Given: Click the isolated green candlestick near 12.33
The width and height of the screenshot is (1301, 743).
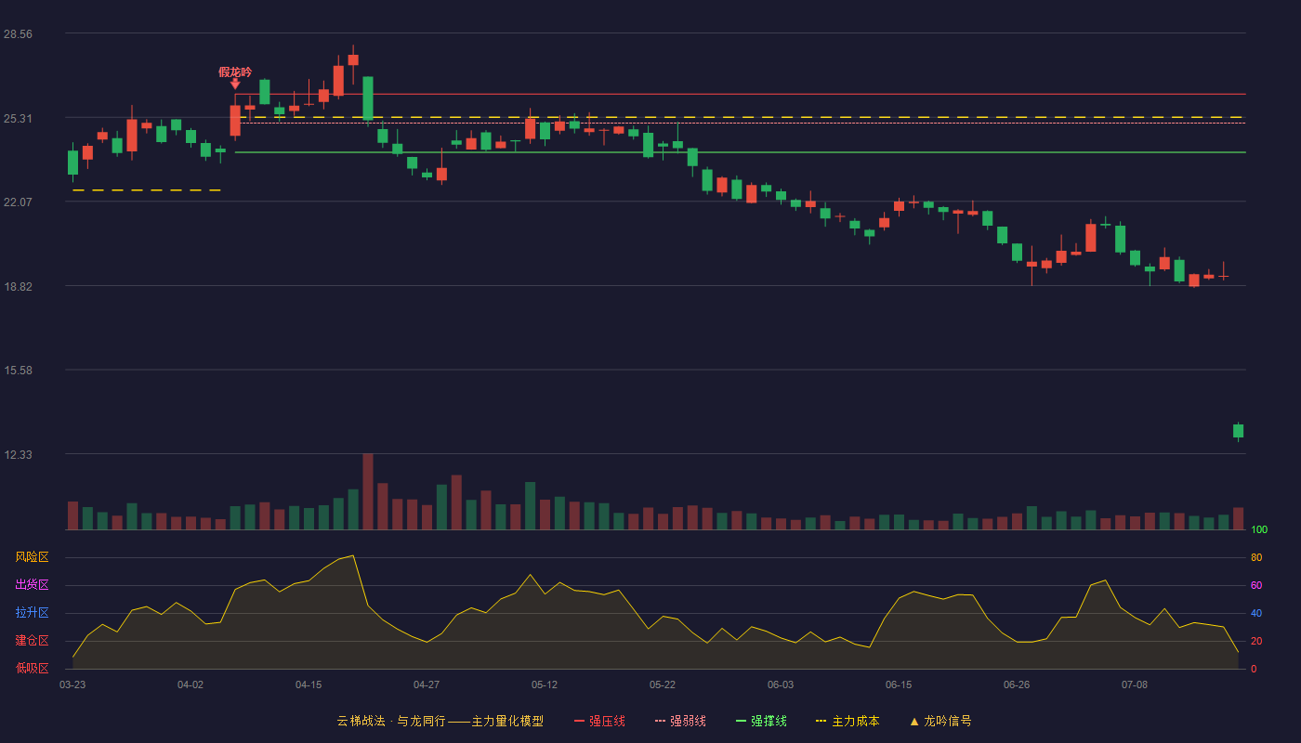Looking at the screenshot, I should [x=1238, y=431].
